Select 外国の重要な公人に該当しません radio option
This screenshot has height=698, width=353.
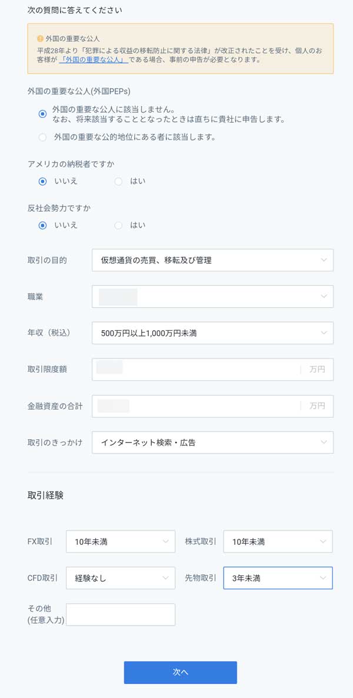pos(42,114)
